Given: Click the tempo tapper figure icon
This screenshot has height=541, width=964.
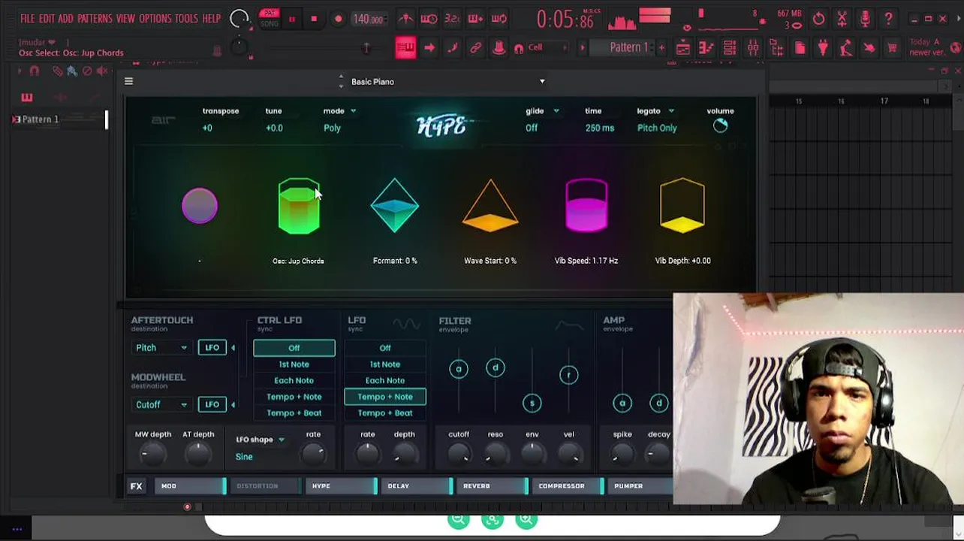Looking at the screenshot, I should [846, 48].
